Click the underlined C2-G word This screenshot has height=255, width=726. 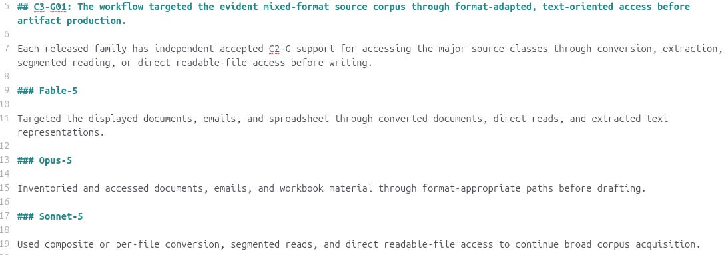pyautogui.click(x=280, y=49)
